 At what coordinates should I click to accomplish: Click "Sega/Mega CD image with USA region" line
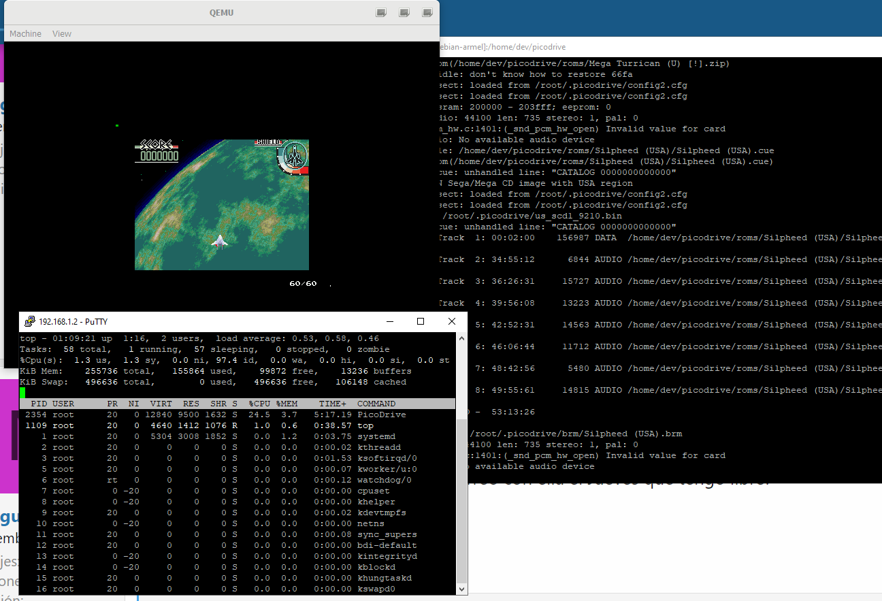tap(537, 183)
